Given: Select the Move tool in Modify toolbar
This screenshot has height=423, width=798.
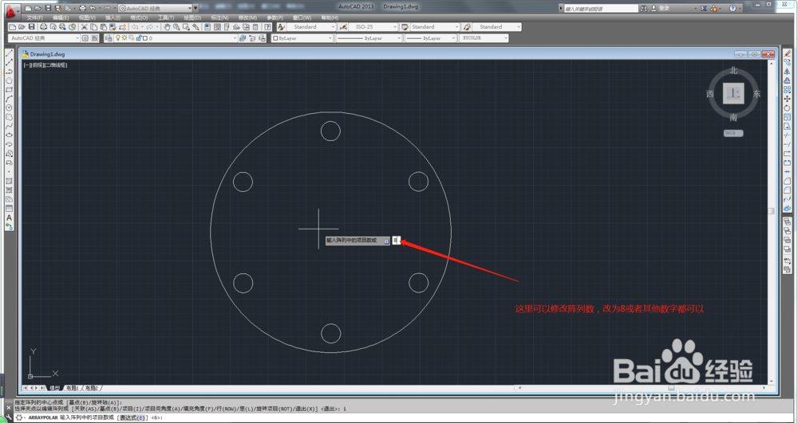Looking at the screenshot, I should tap(788, 99).
